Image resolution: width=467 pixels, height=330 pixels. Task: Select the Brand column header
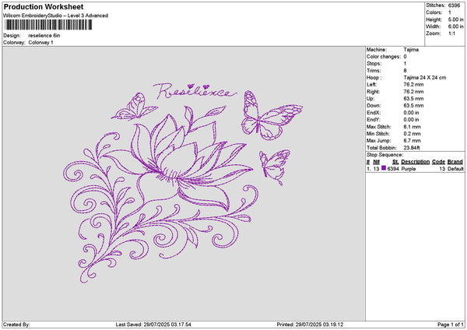[x=455, y=162]
